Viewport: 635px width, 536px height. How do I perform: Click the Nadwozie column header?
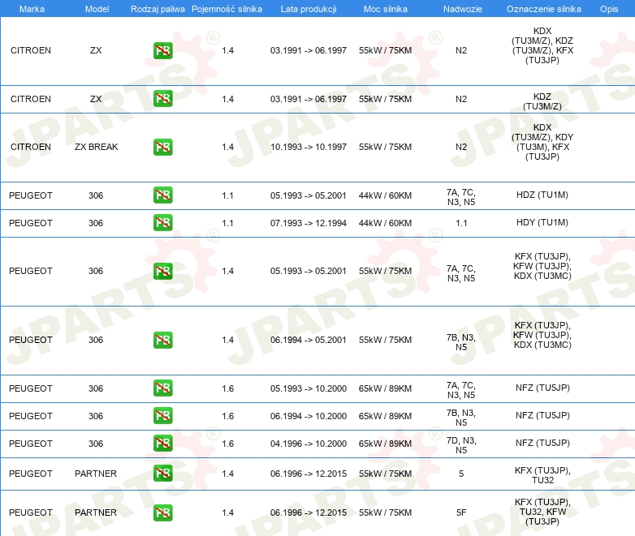(460, 8)
